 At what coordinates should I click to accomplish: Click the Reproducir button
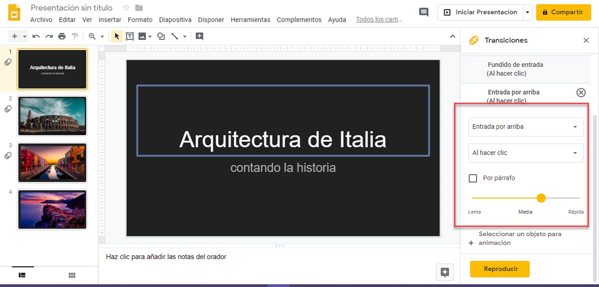coord(500,269)
